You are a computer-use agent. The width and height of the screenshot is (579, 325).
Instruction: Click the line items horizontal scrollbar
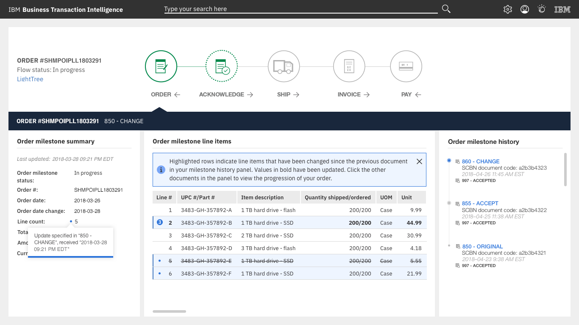pos(169,311)
